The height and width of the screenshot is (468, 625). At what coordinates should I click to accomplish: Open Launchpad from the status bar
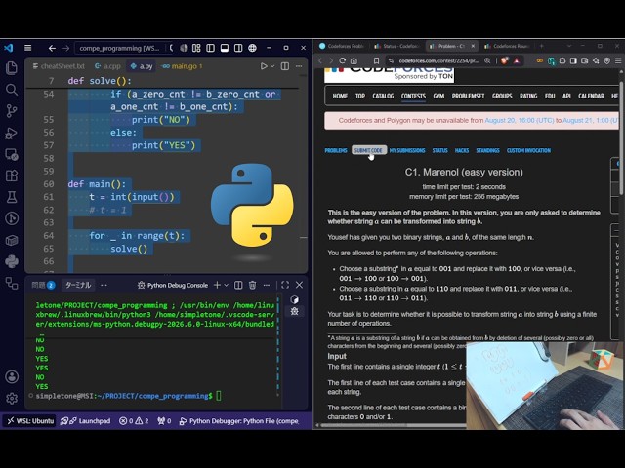[x=85, y=420]
